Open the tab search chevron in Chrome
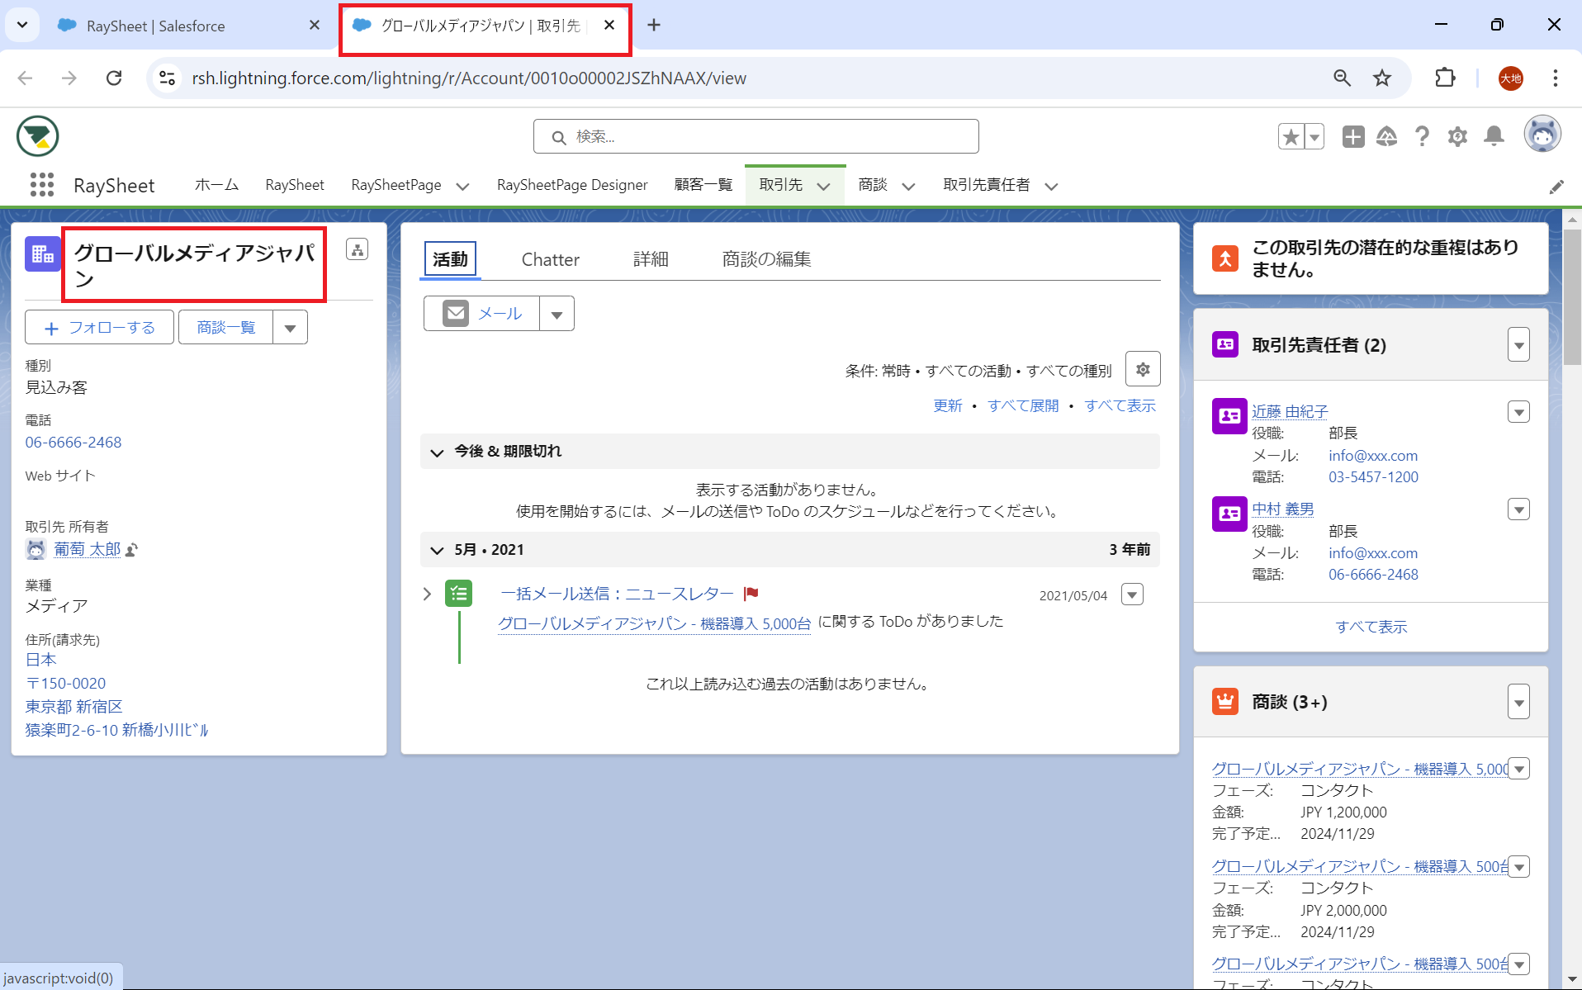This screenshot has height=990, width=1582. pyautogui.click(x=22, y=25)
